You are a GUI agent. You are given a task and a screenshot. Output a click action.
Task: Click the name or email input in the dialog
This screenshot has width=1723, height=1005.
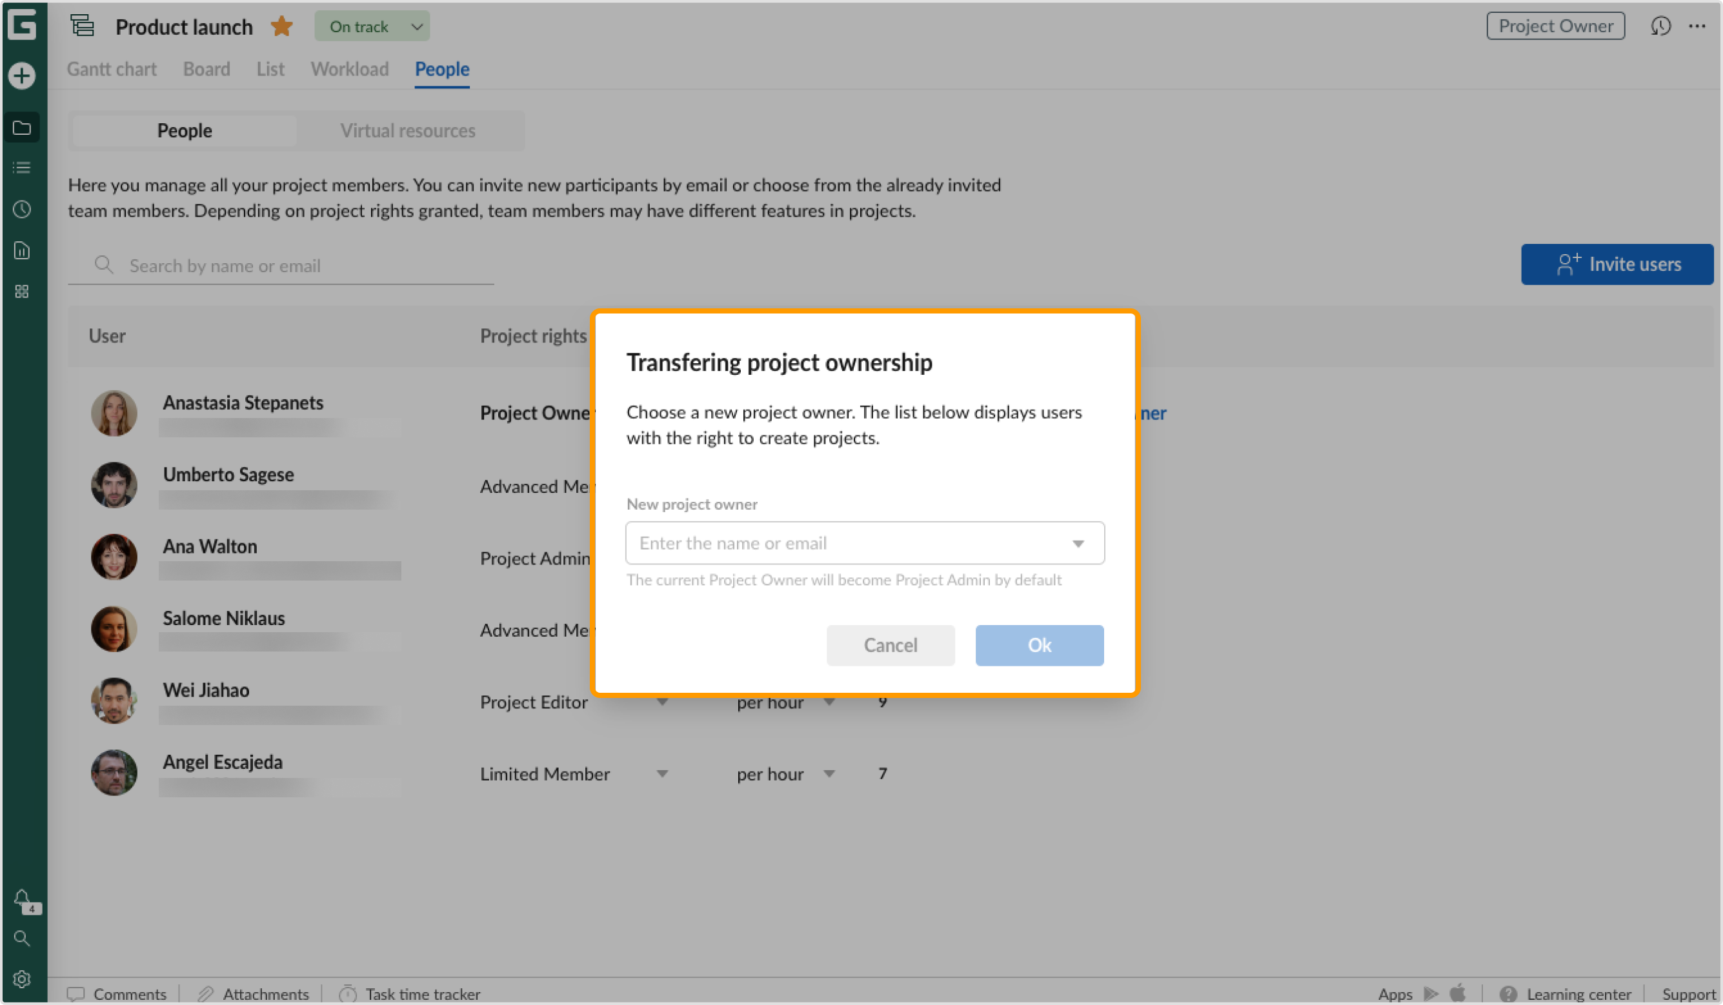pyautogui.click(x=820, y=543)
